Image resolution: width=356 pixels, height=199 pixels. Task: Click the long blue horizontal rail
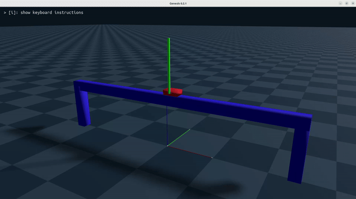click(193, 104)
